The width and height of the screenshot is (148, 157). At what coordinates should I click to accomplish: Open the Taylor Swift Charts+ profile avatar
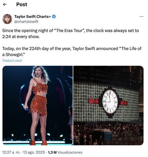point(7,19)
